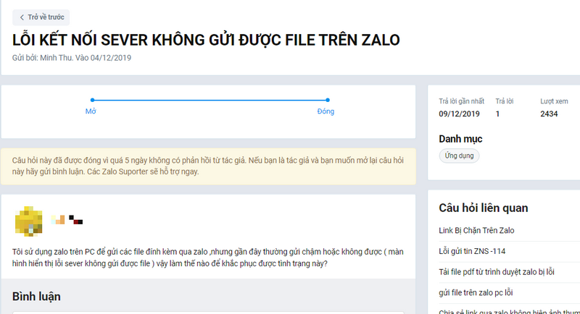
Task: Click the view count '2434'
Action: pyautogui.click(x=549, y=114)
